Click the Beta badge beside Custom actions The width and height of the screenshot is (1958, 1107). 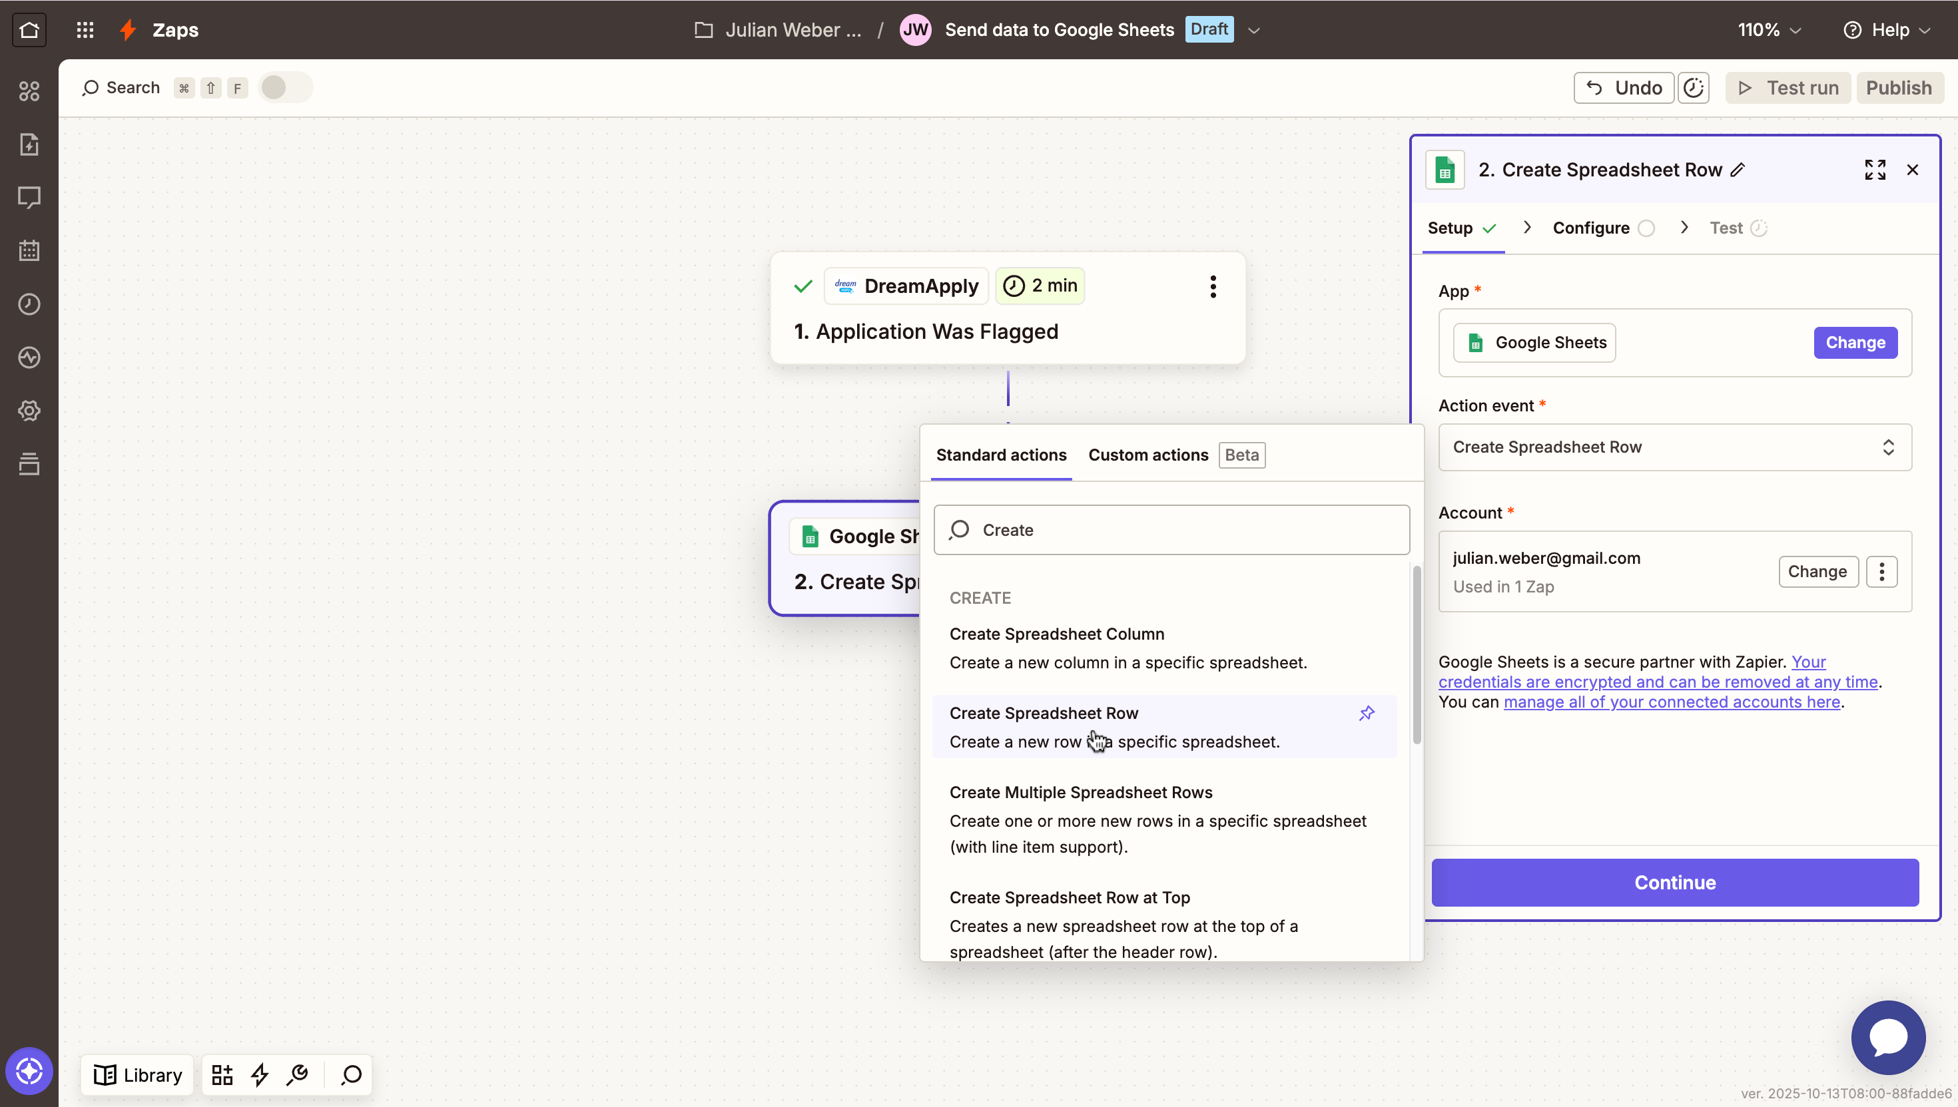tap(1241, 455)
